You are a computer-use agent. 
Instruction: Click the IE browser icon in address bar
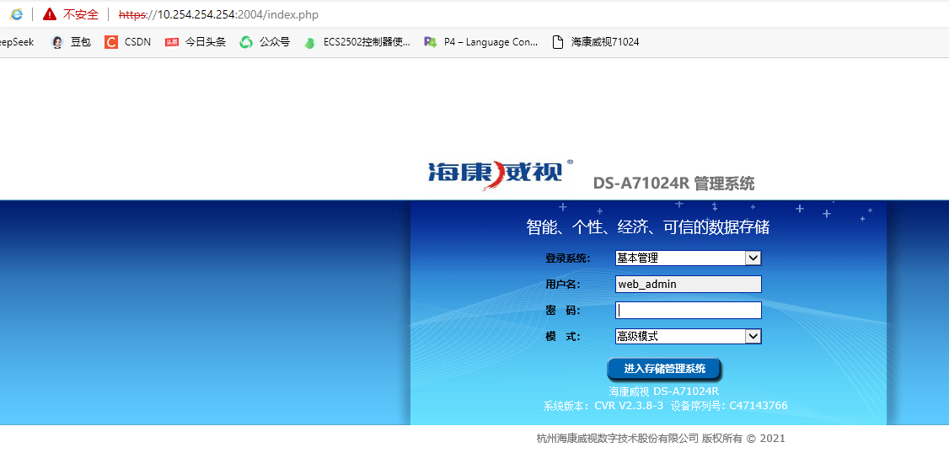point(16,14)
